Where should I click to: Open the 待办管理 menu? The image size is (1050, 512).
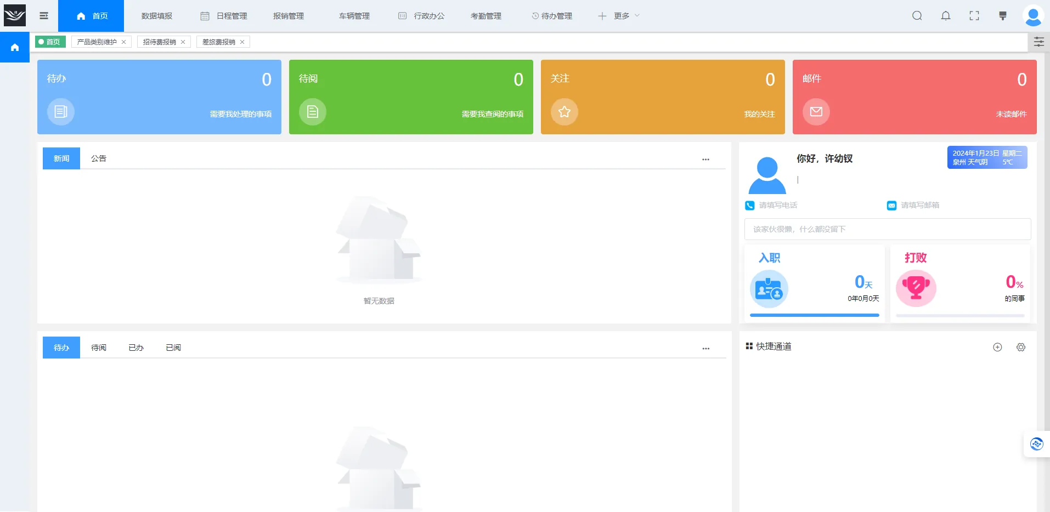tap(552, 16)
